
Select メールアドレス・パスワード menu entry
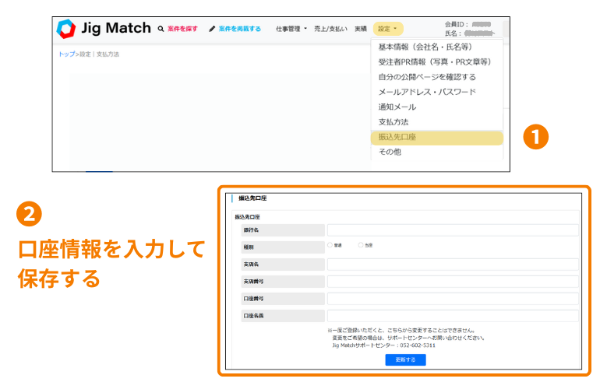(x=427, y=92)
